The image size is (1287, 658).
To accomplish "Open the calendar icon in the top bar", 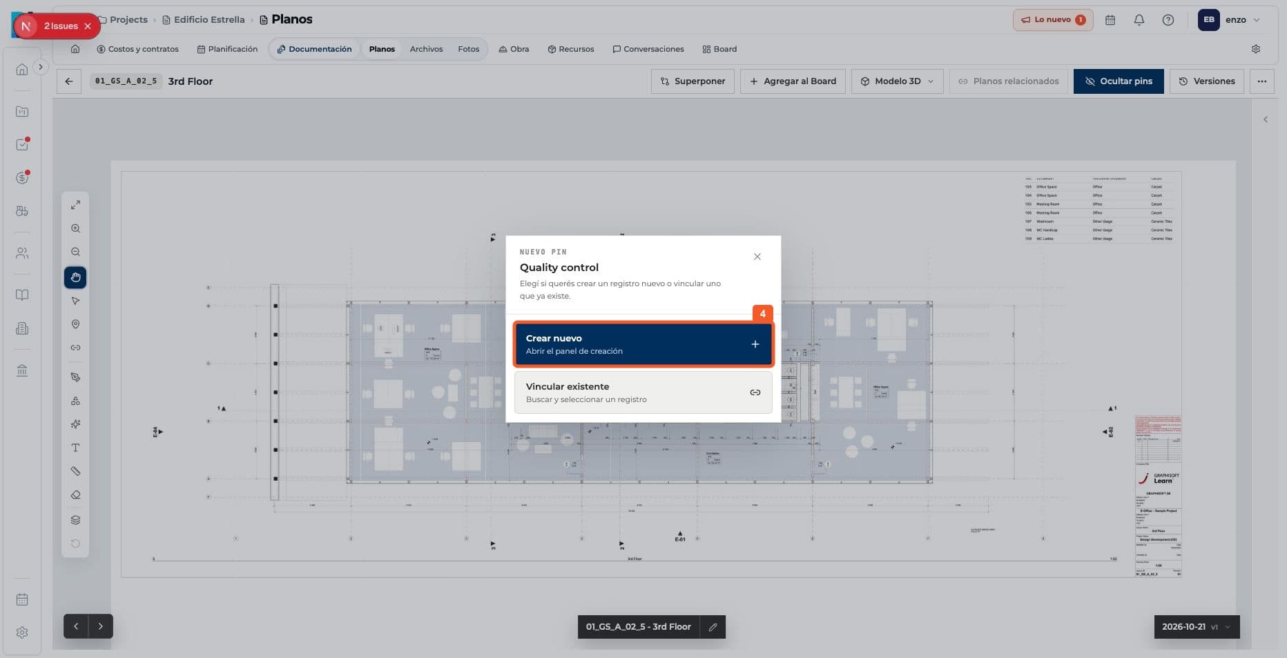I will [1110, 20].
